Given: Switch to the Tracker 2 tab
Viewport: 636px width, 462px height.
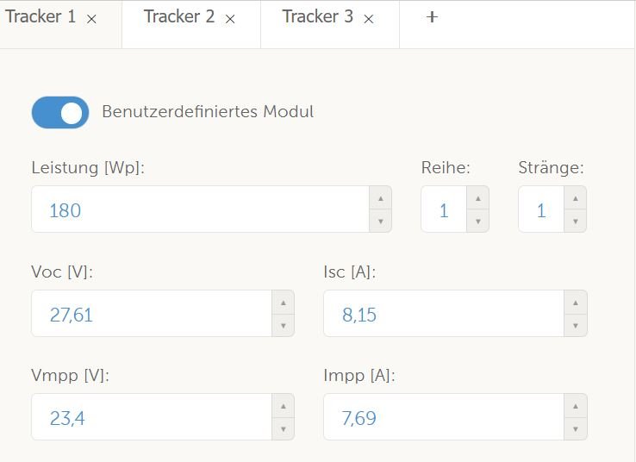Looking at the screenshot, I should coord(179,17).
